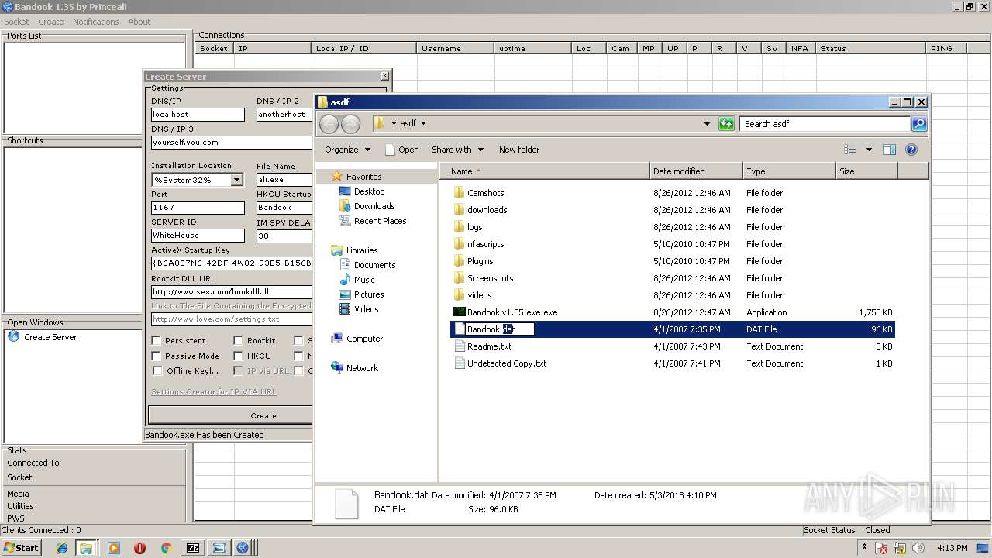
Task: Open Settings Creator for IP VIA URL link
Action: (214, 392)
